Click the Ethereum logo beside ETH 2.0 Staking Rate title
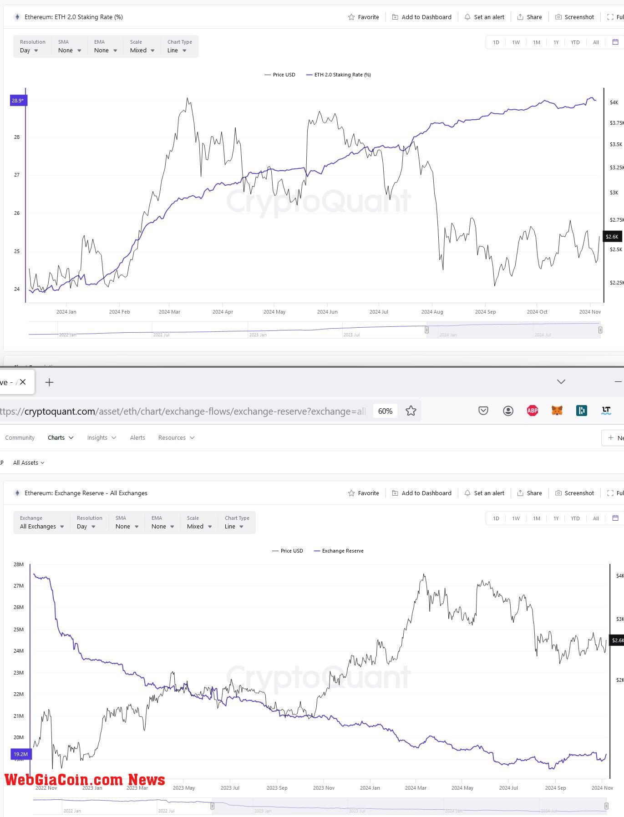Viewport: 624px width, 817px height. (x=17, y=17)
